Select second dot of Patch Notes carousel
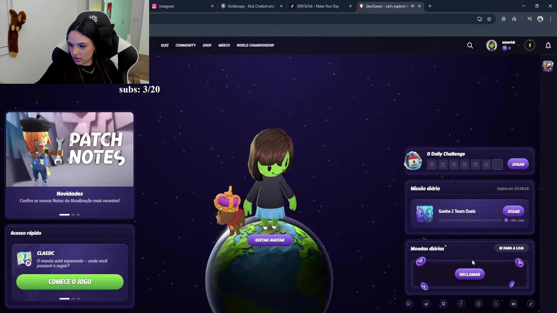Screen dimensions: 557x313 pyautogui.click(x=73, y=214)
